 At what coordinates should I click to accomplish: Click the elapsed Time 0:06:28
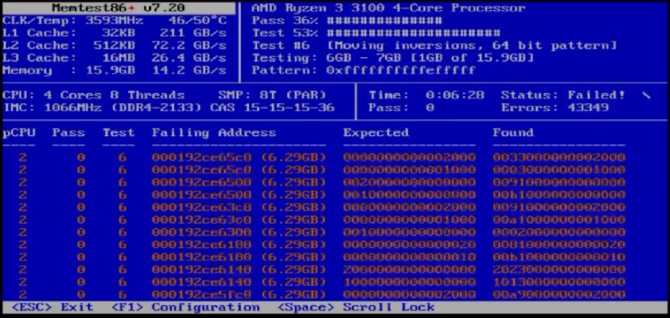click(x=455, y=95)
